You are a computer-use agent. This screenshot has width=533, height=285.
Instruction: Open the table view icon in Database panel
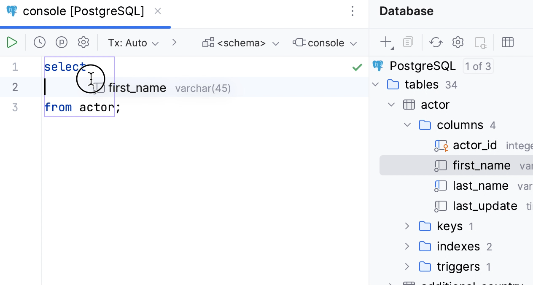(x=508, y=42)
